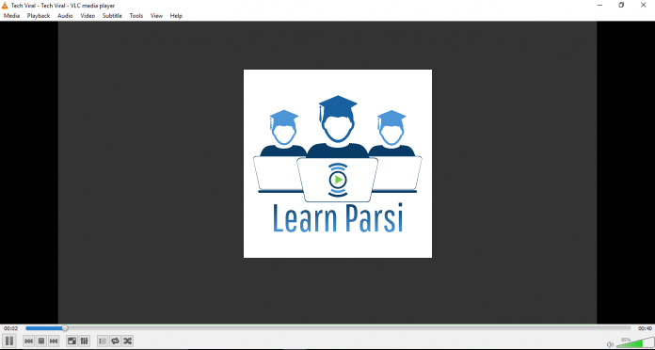655x350 pixels.
Task: Toggle fullscreen video mode button
Action: click(x=72, y=342)
